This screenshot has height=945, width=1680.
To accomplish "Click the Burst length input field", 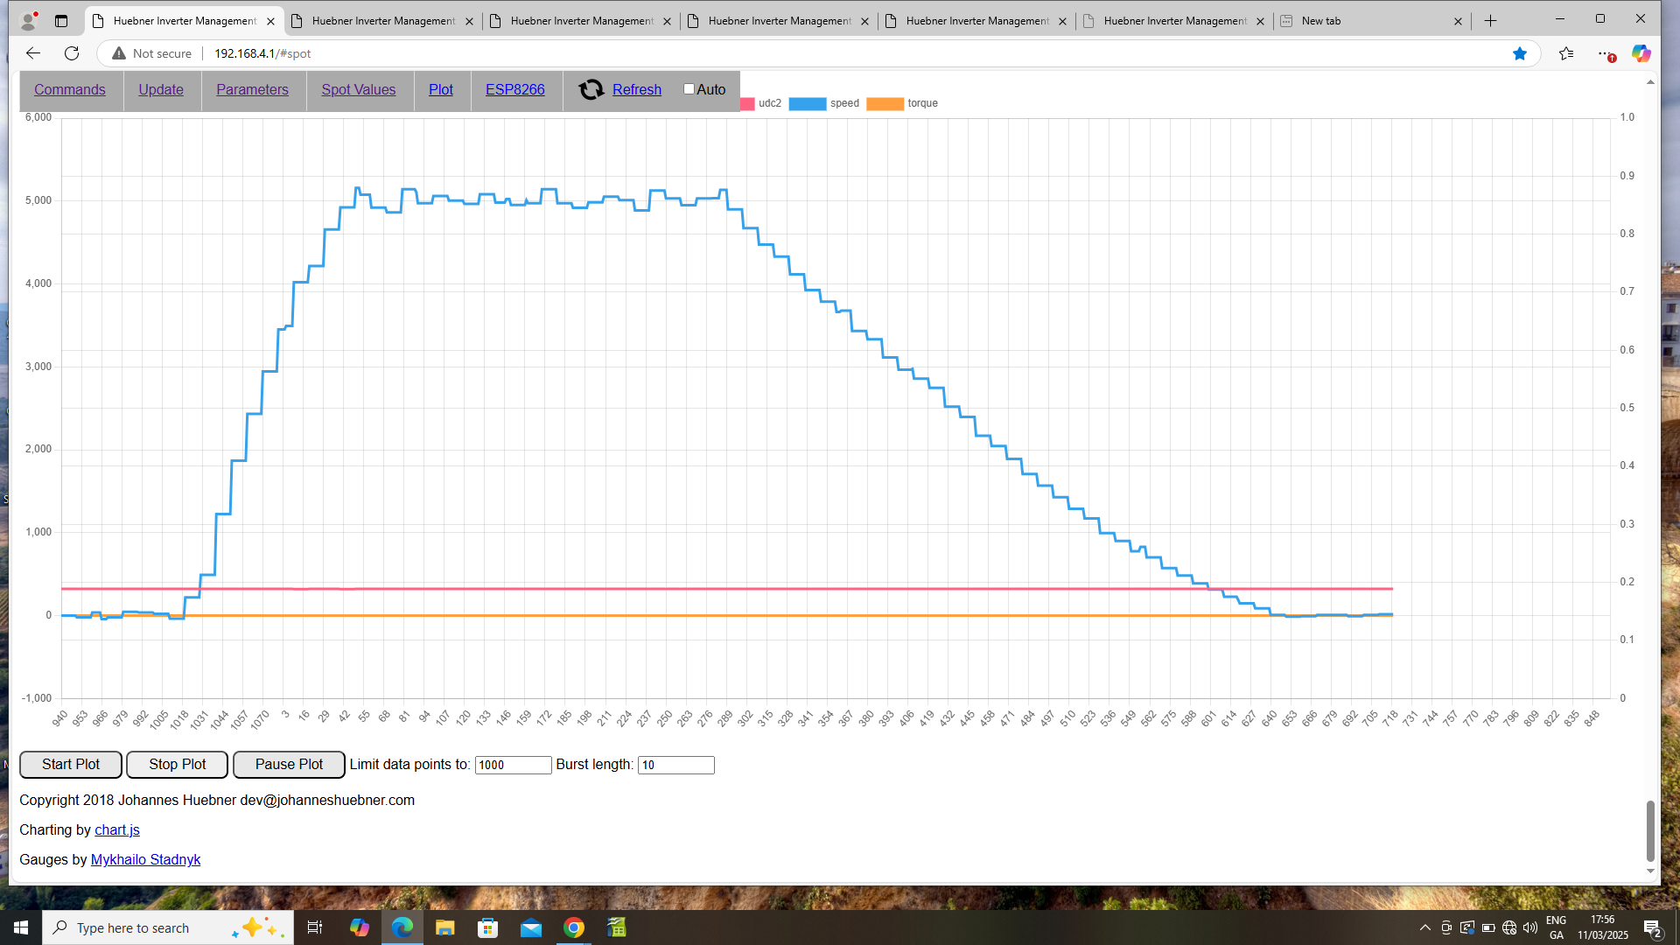I will click(x=675, y=765).
